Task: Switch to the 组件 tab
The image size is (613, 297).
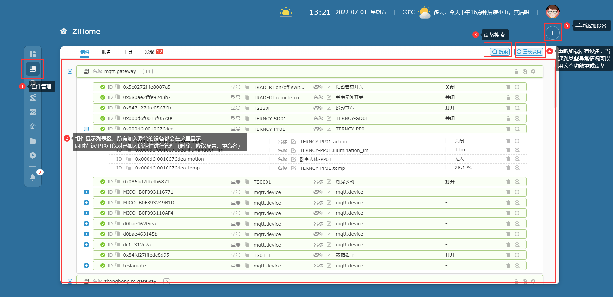Action: point(85,52)
